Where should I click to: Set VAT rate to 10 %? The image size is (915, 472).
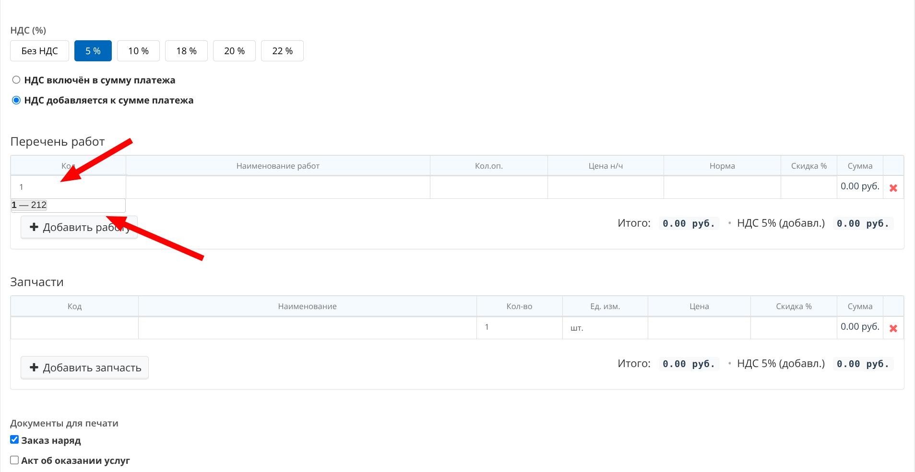(x=138, y=51)
